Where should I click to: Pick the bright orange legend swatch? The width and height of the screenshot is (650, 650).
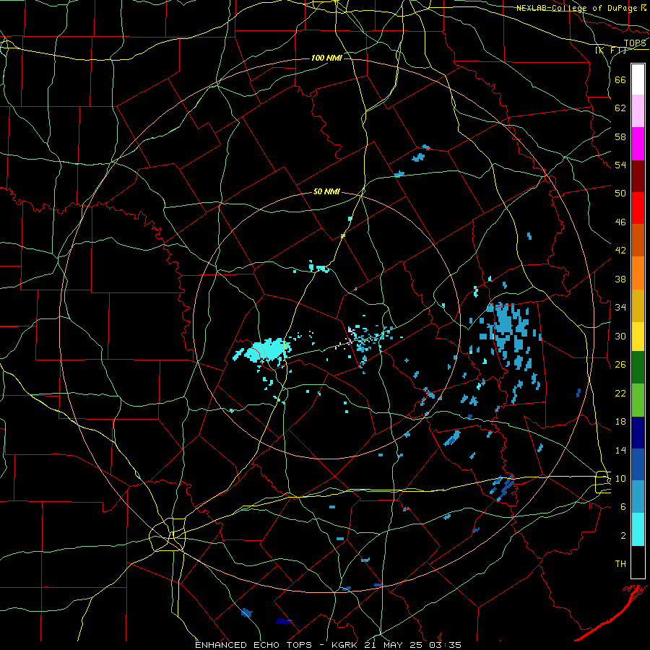638,273
